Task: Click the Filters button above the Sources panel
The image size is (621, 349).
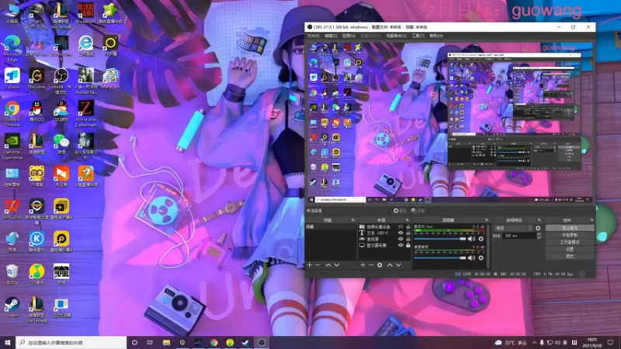Action: point(418,211)
